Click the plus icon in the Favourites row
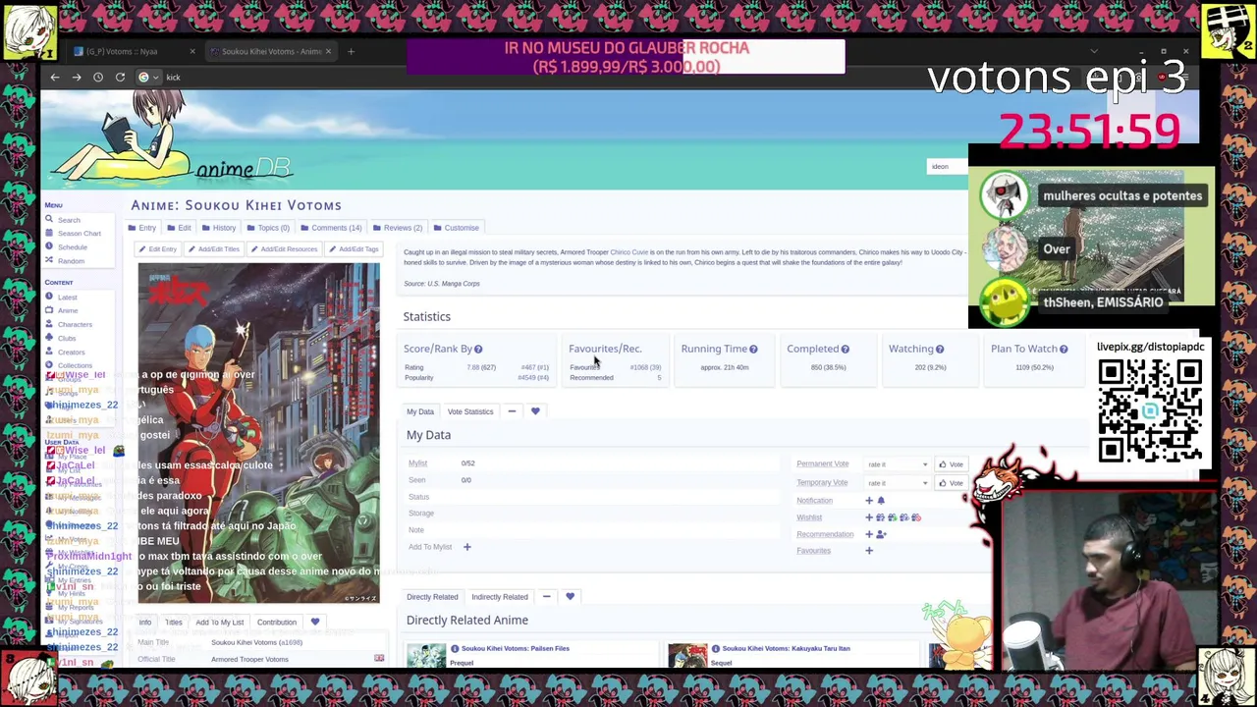Screen dimensions: 1257x707 click(x=869, y=551)
